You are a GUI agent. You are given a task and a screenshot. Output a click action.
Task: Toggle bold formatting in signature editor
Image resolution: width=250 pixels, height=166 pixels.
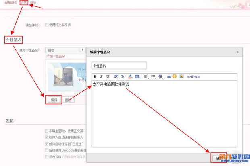click(95, 76)
